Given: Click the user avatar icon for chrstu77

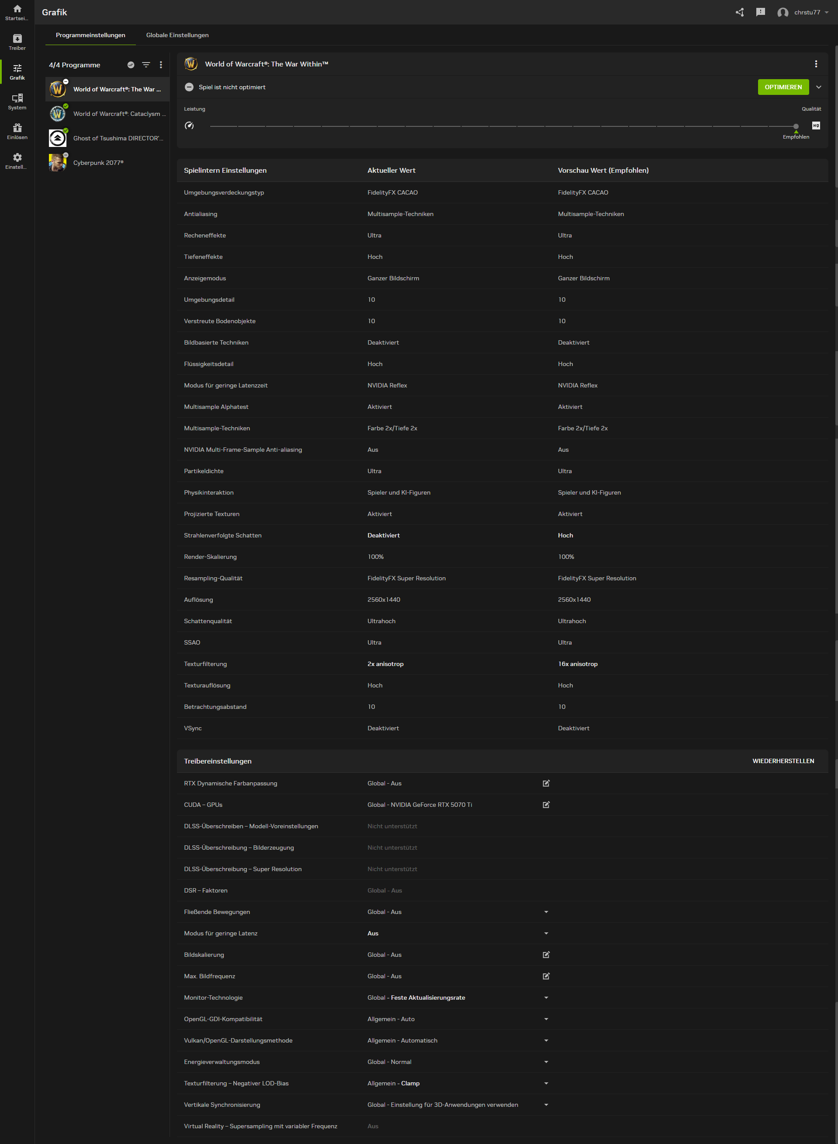Looking at the screenshot, I should pyautogui.click(x=783, y=12).
